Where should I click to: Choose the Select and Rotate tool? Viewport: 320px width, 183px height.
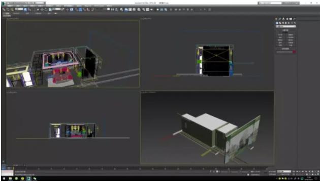(x=46, y=10)
